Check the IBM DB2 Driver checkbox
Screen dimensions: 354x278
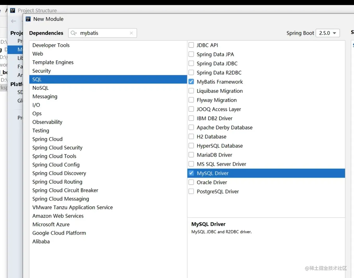coord(191,118)
